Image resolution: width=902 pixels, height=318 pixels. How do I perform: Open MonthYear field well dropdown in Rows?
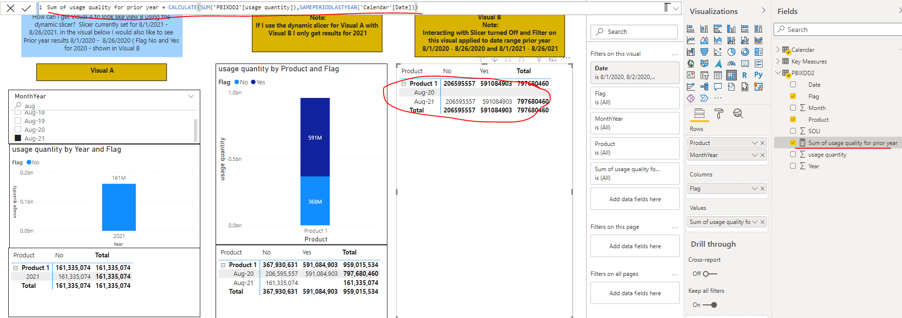click(x=755, y=155)
